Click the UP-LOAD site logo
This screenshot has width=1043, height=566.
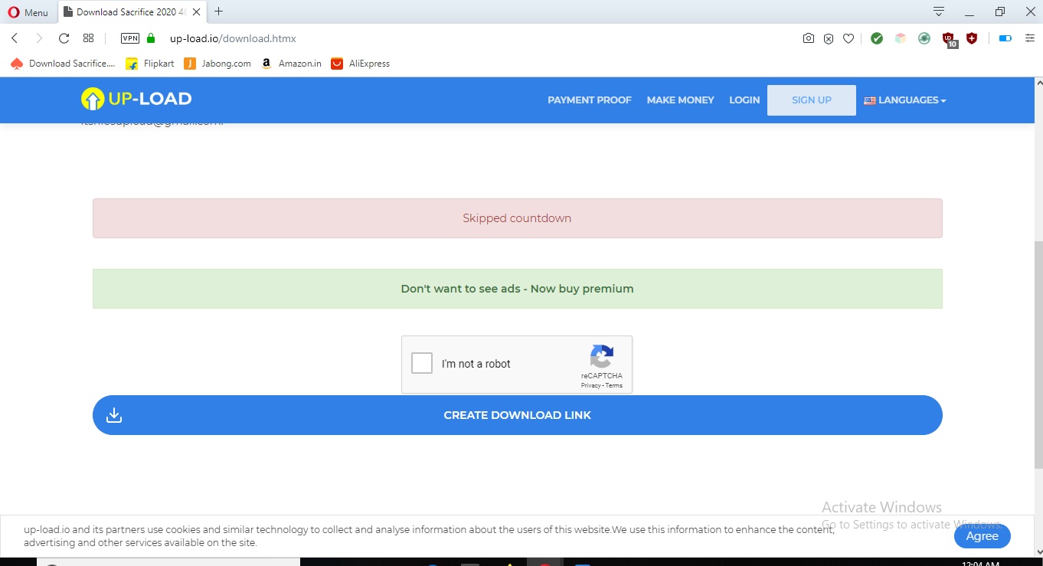point(136,100)
